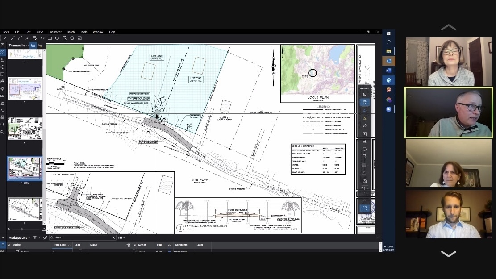The width and height of the screenshot is (496, 279).
Task: Sort by Page Label column header
Action: coord(61,245)
